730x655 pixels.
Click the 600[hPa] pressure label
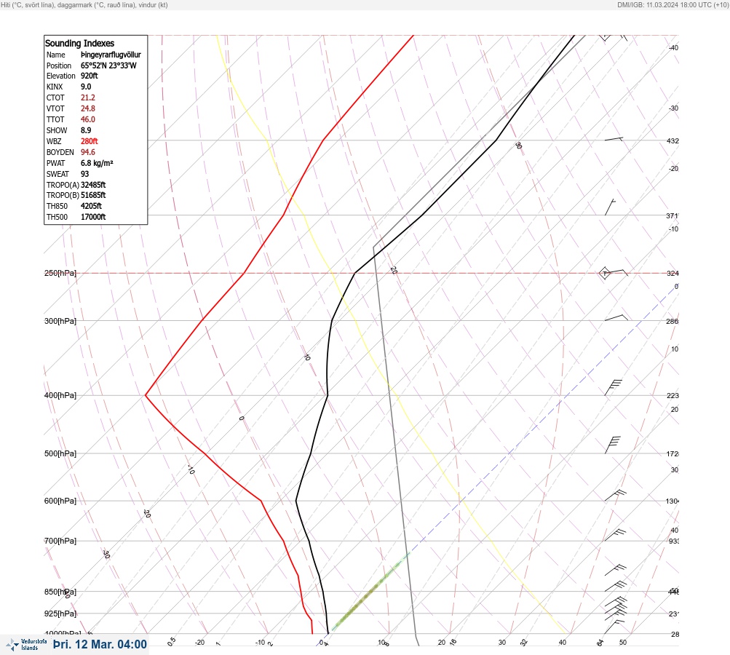pyautogui.click(x=60, y=501)
